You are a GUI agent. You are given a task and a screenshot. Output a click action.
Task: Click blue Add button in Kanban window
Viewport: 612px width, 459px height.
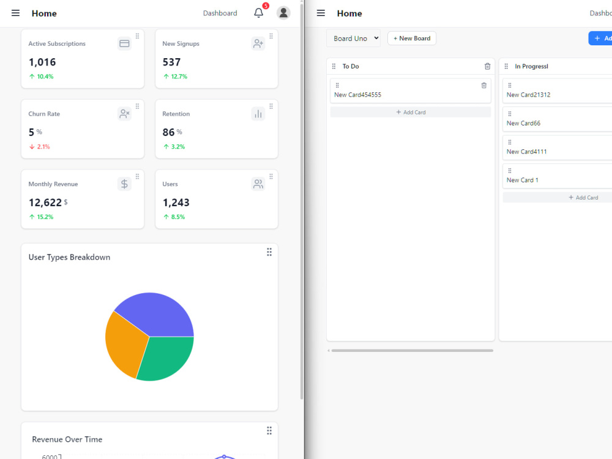pyautogui.click(x=600, y=38)
